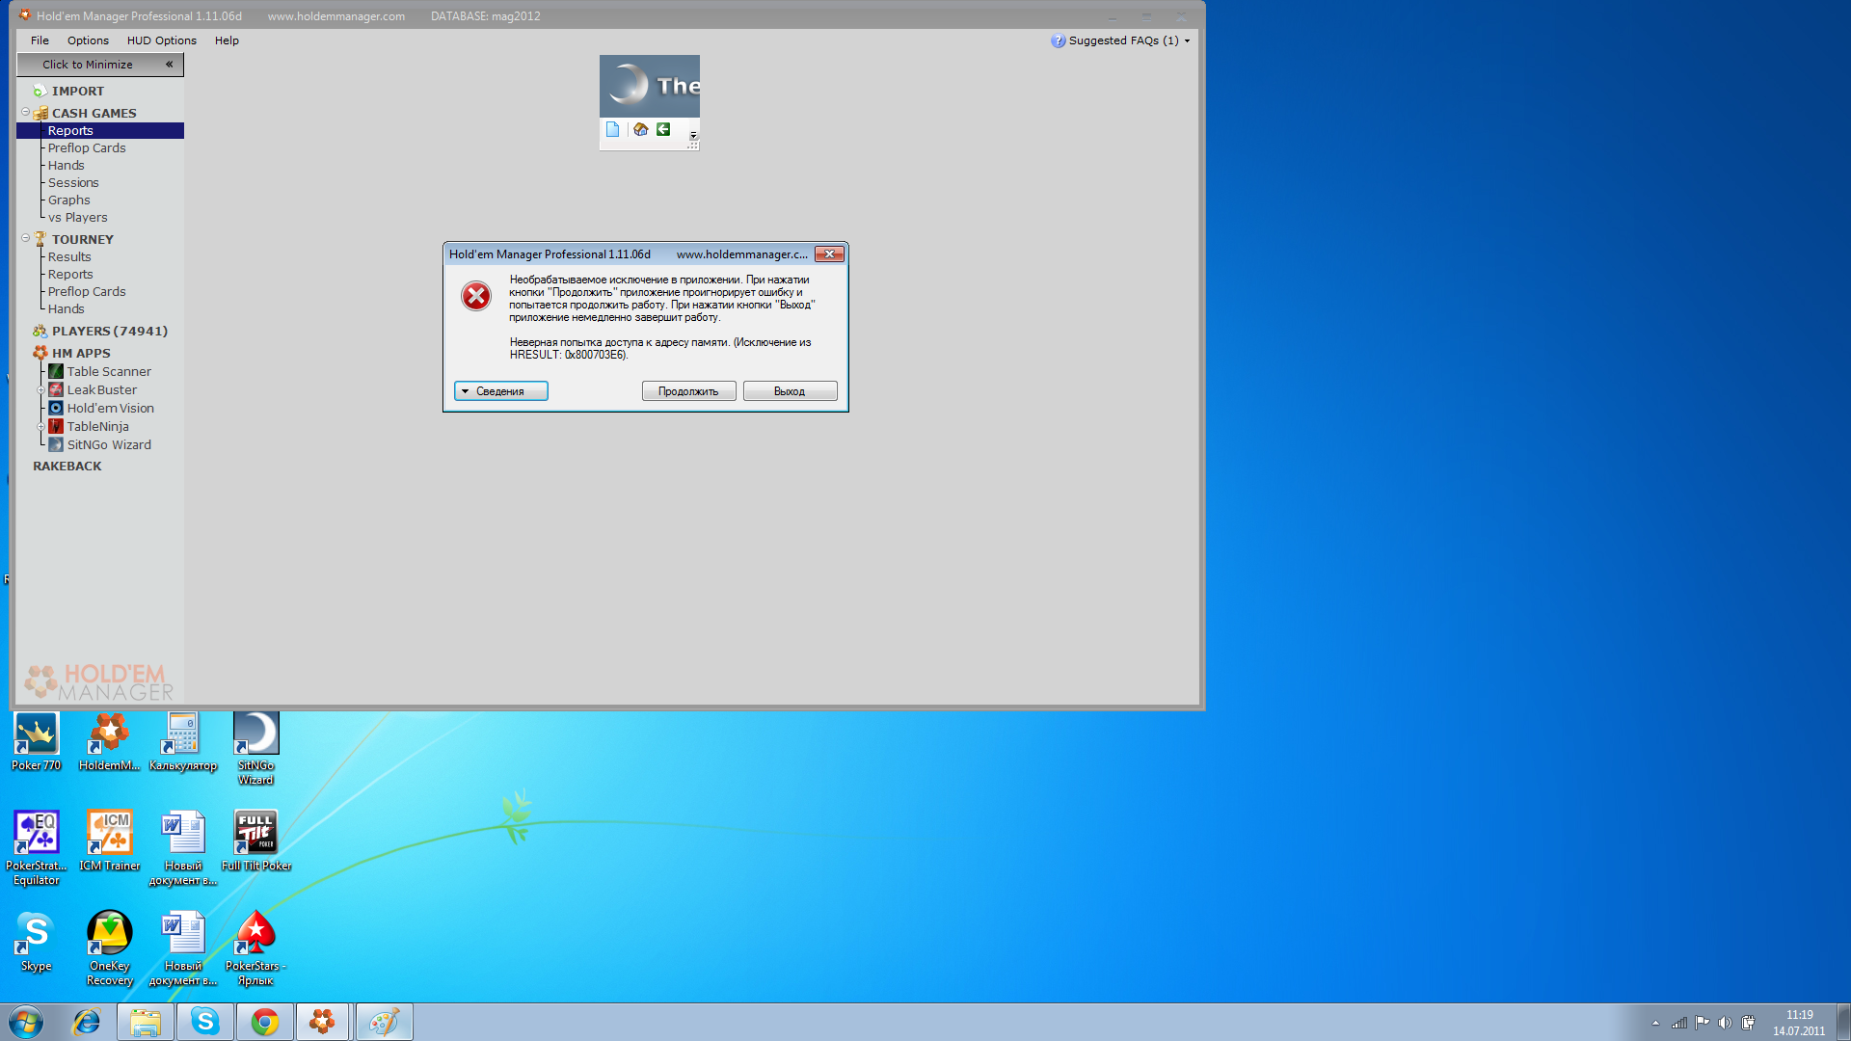Close the error dialog
The height and width of the screenshot is (1041, 1851).
[x=829, y=254]
